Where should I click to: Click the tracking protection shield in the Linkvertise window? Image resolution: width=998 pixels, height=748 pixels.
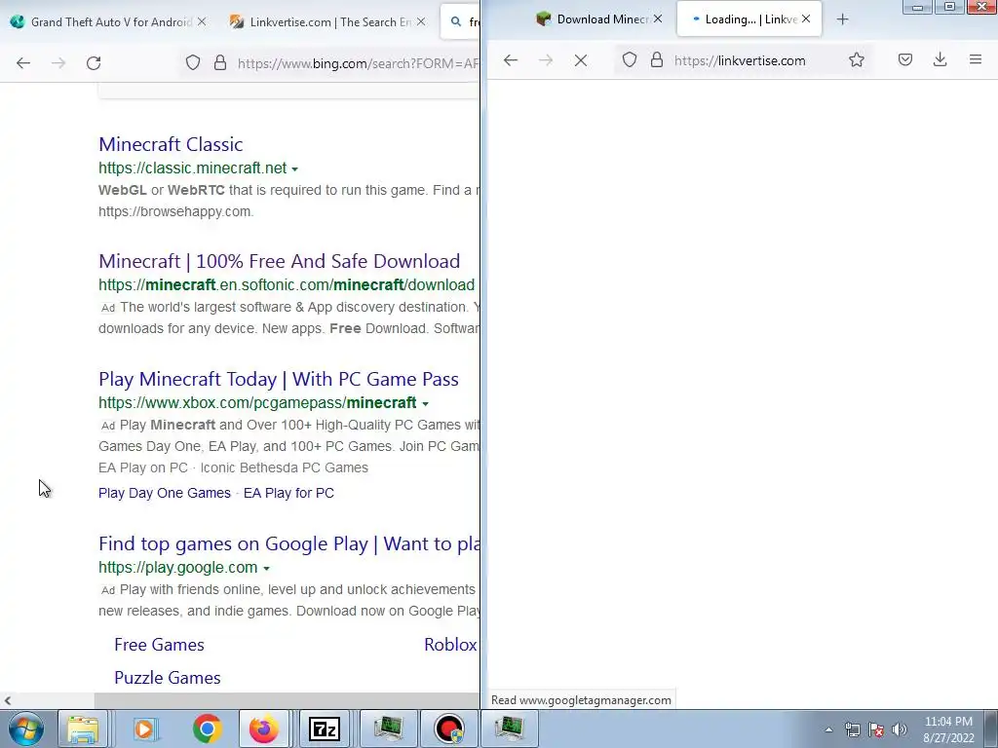[x=629, y=60]
